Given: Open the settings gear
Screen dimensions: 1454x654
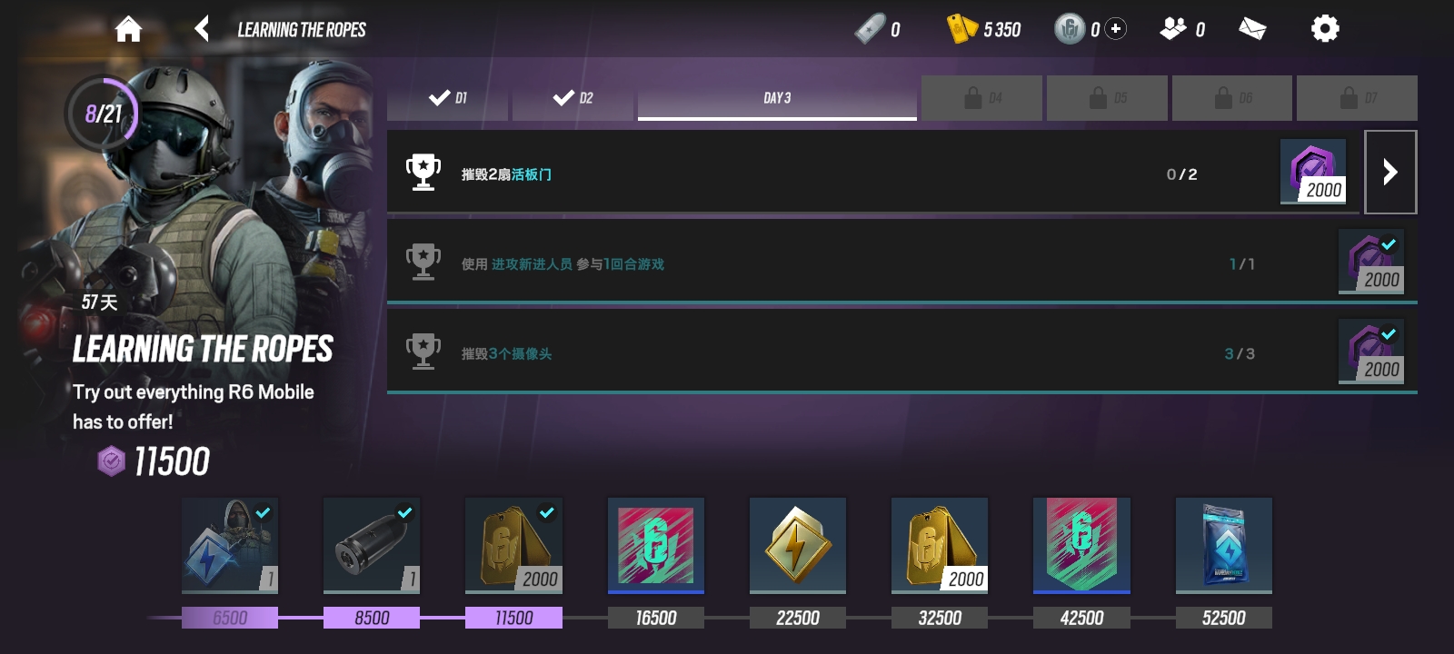Looking at the screenshot, I should point(1325,29).
